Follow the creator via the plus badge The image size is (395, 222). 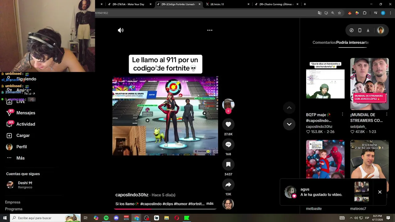(x=228, y=111)
